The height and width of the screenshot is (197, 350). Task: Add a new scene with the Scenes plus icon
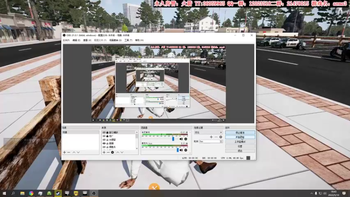(64, 152)
